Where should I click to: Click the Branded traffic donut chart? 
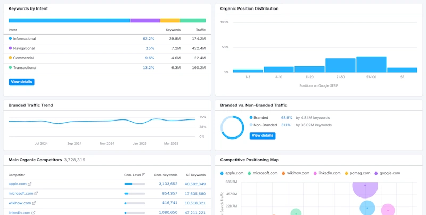tap(232, 127)
